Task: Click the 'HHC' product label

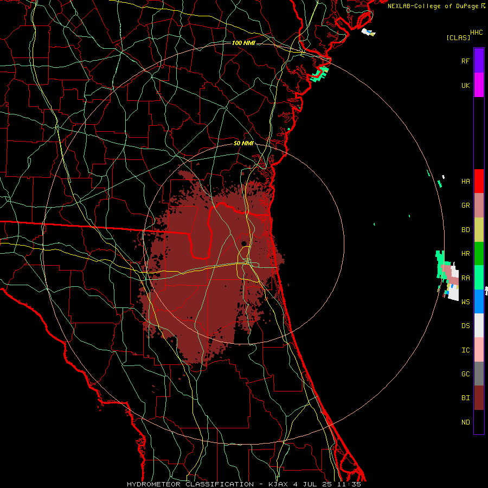Action: [x=477, y=33]
